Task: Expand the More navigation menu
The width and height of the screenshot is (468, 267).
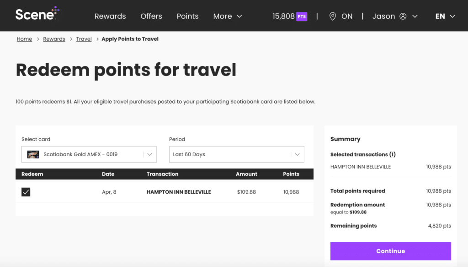Action: [x=228, y=16]
